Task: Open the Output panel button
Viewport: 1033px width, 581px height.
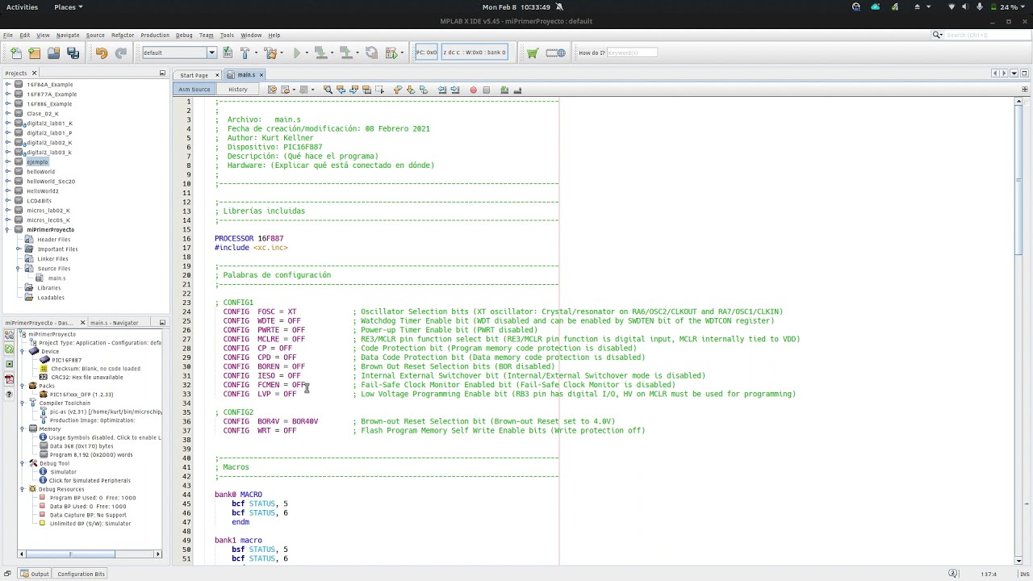Action: click(35, 574)
